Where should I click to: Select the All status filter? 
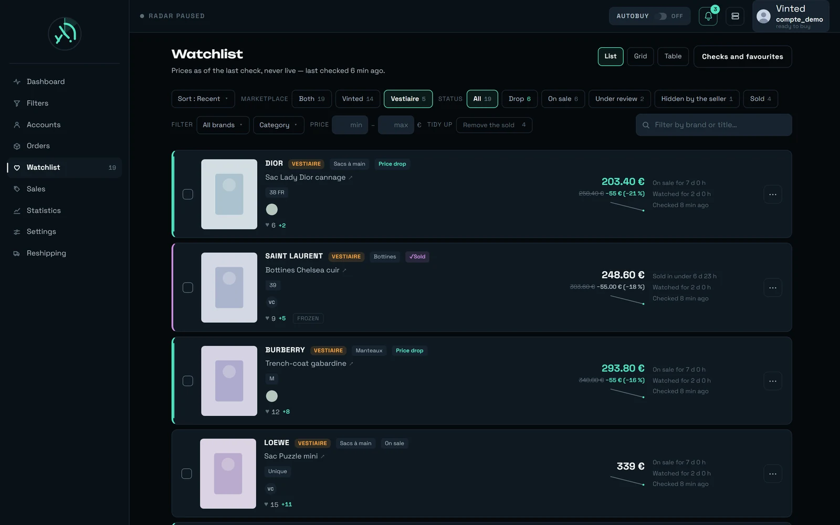[x=482, y=99]
